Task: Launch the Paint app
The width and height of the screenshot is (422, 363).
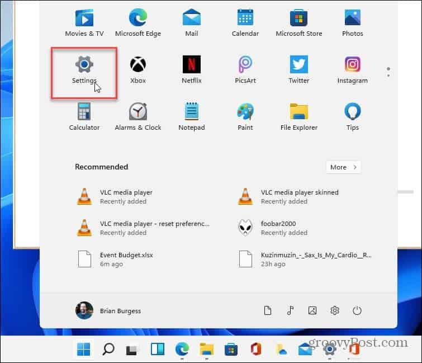Action: (245, 116)
